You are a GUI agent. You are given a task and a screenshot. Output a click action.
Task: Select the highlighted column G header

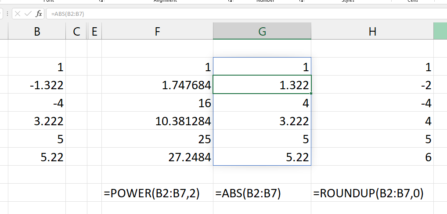(x=262, y=31)
